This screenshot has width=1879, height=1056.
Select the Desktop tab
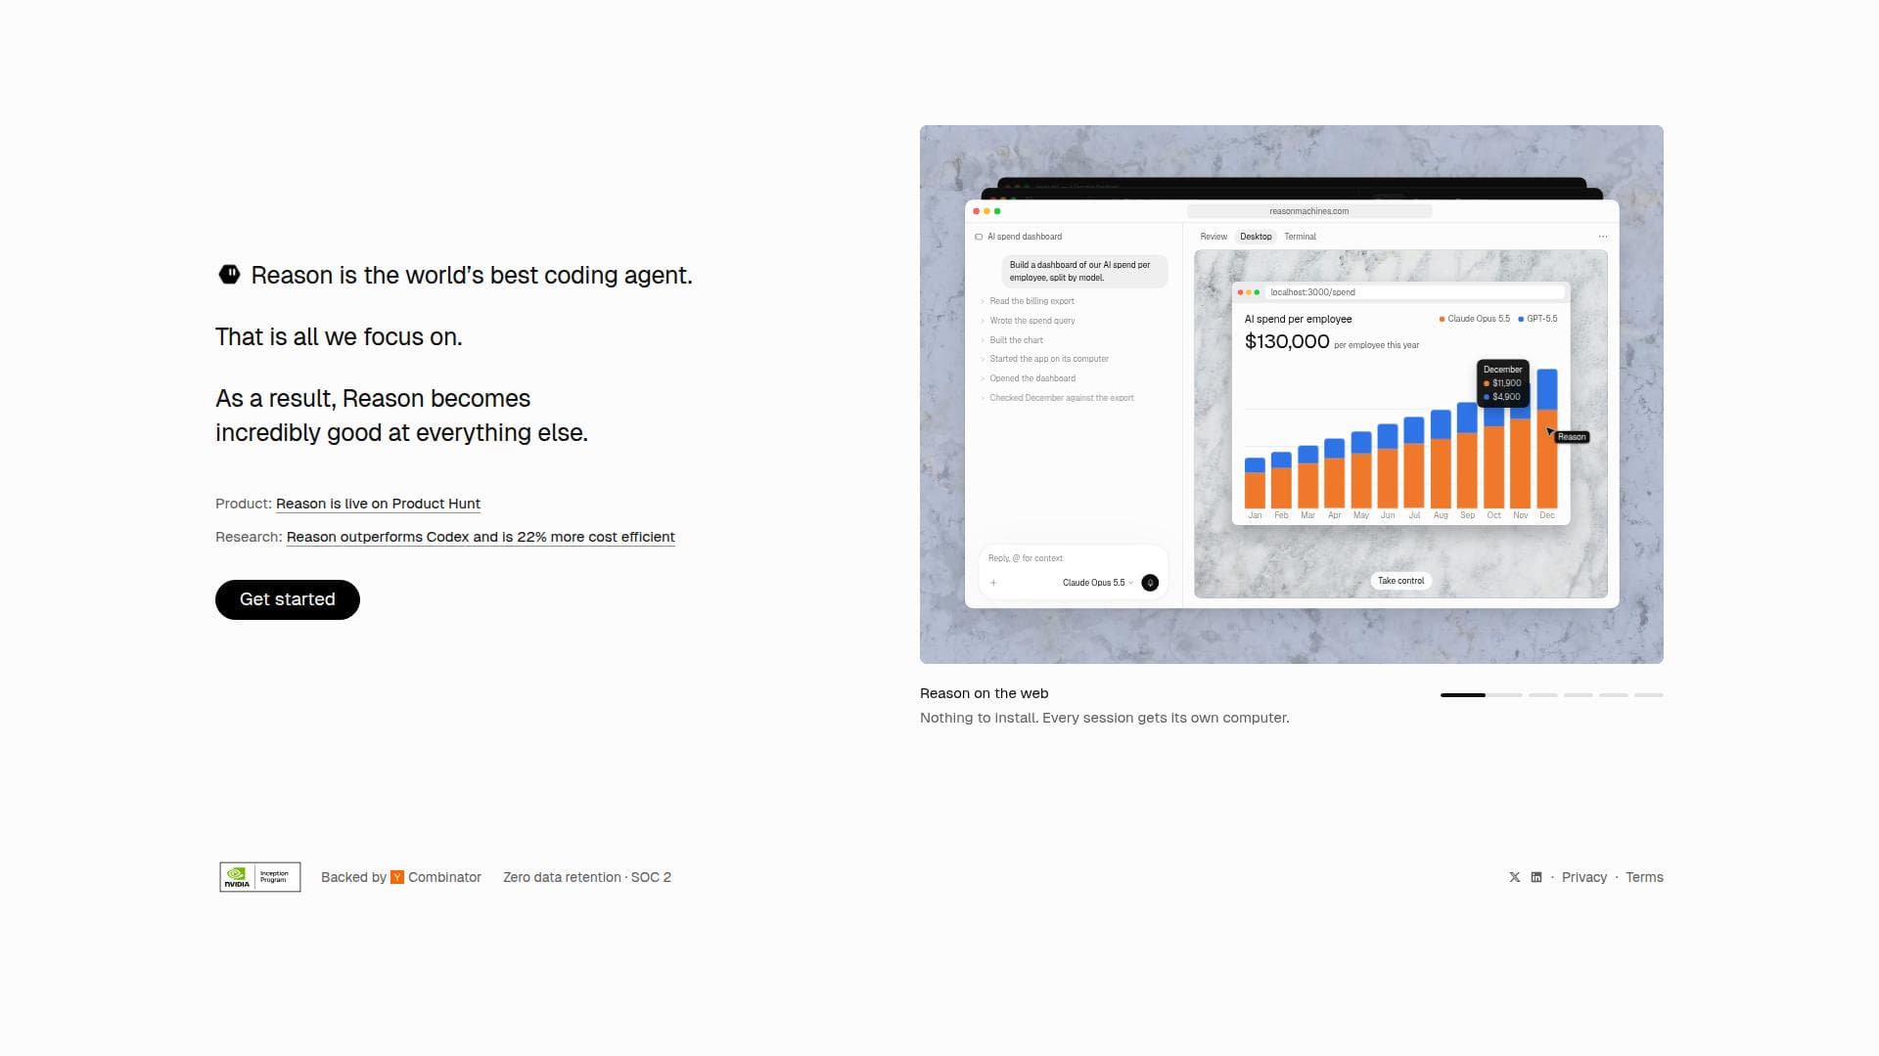pos(1256,237)
